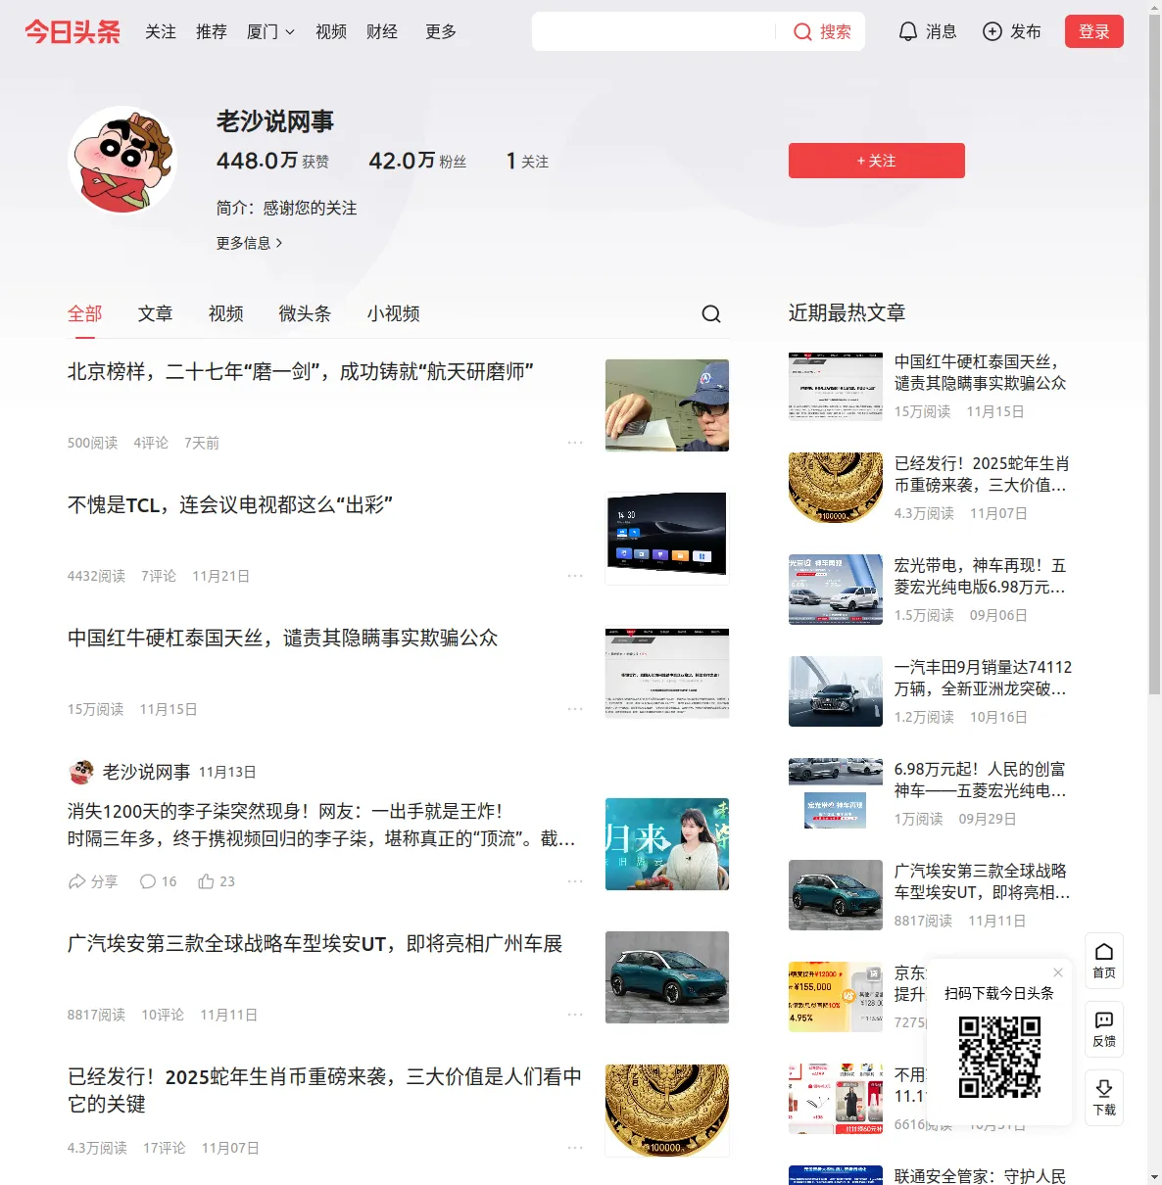1162x1185 pixels.
Task: Open more options for 北京榜样 article
Action: pyautogui.click(x=575, y=443)
